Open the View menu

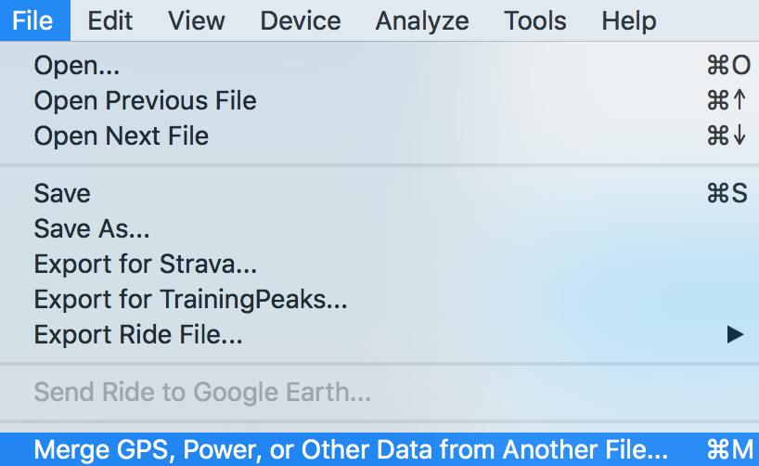(197, 20)
